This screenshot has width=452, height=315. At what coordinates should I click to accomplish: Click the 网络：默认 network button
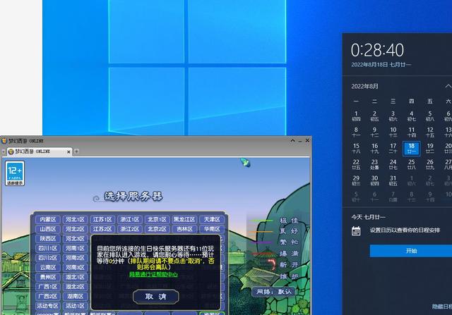[273, 292]
